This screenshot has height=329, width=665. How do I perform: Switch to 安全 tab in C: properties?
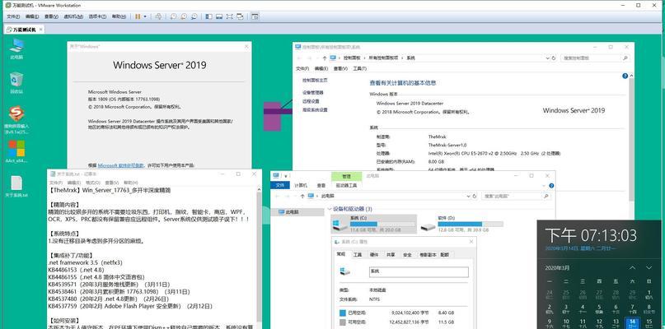pos(407,254)
